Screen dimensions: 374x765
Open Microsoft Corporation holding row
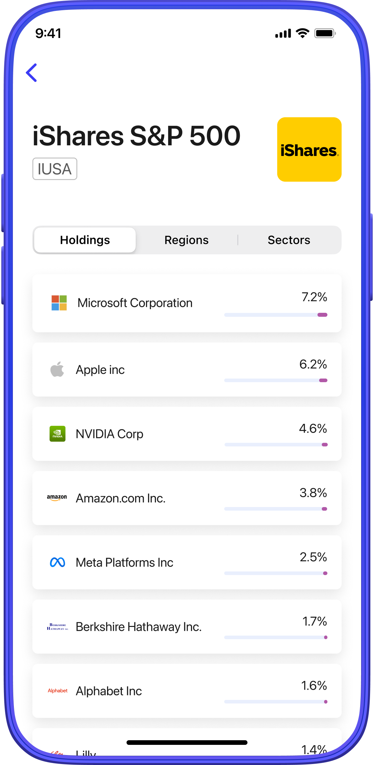tap(135, 303)
